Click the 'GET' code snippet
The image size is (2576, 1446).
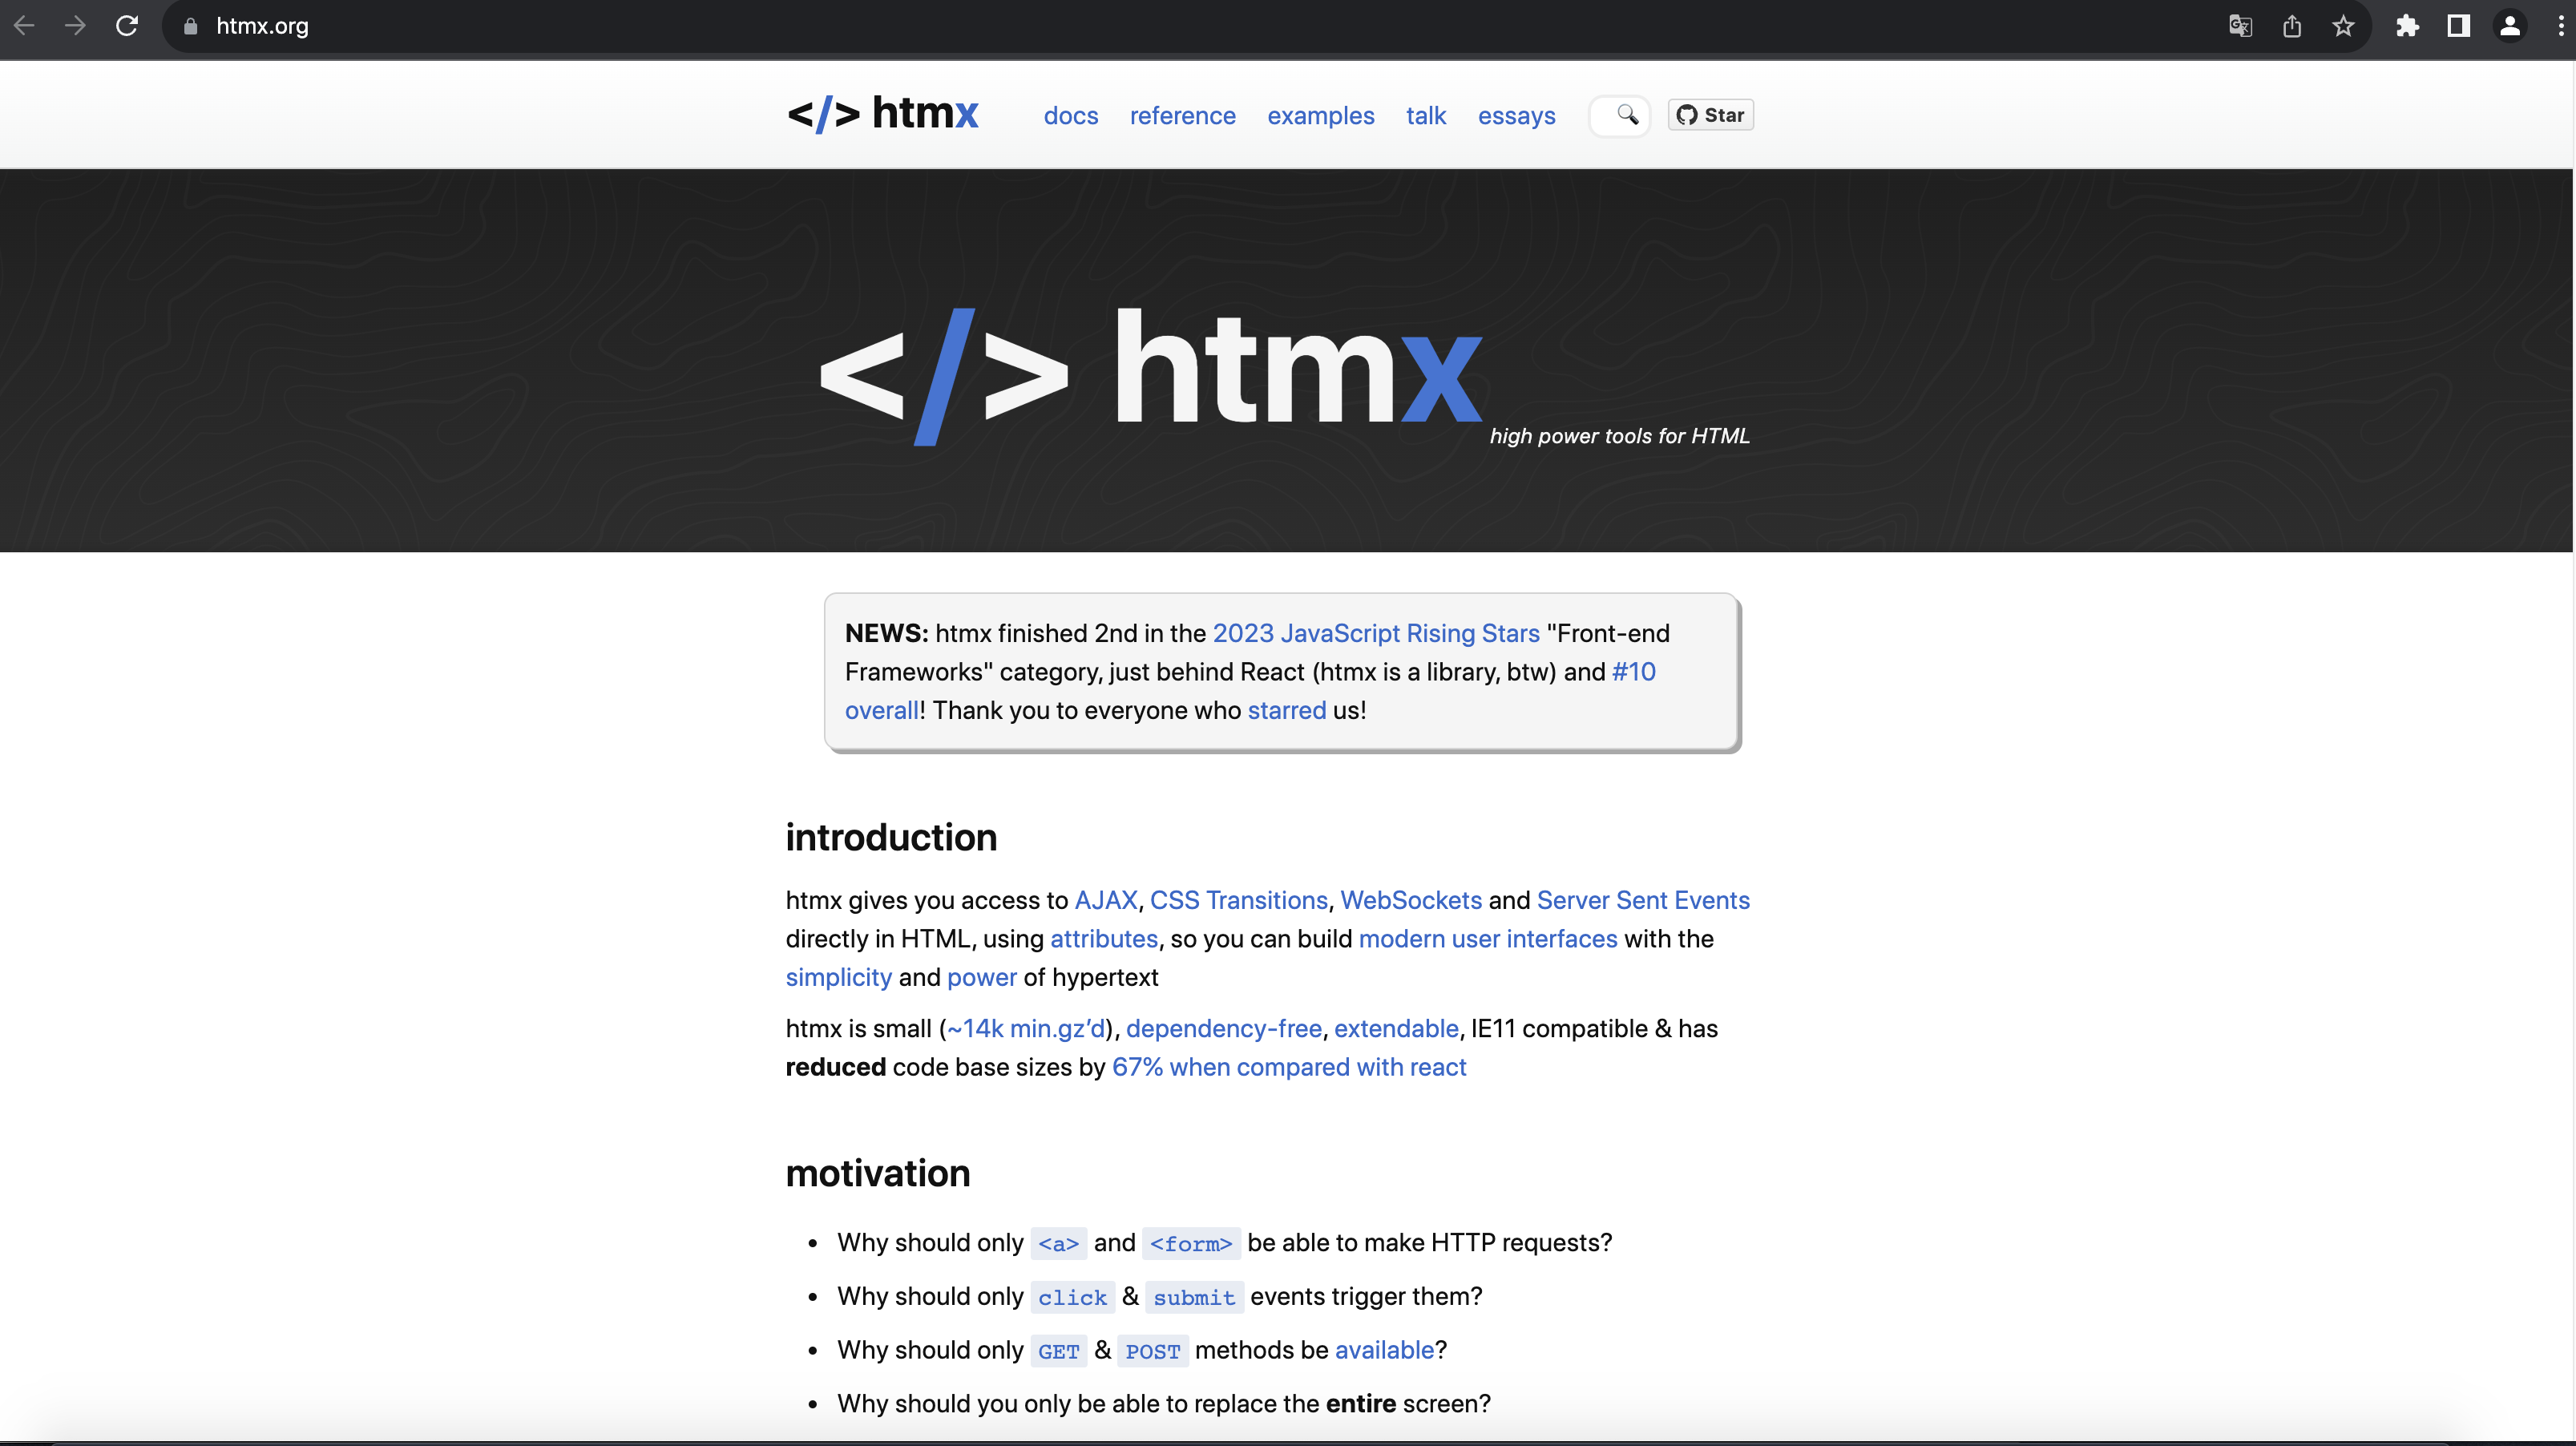click(1058, 1351)
